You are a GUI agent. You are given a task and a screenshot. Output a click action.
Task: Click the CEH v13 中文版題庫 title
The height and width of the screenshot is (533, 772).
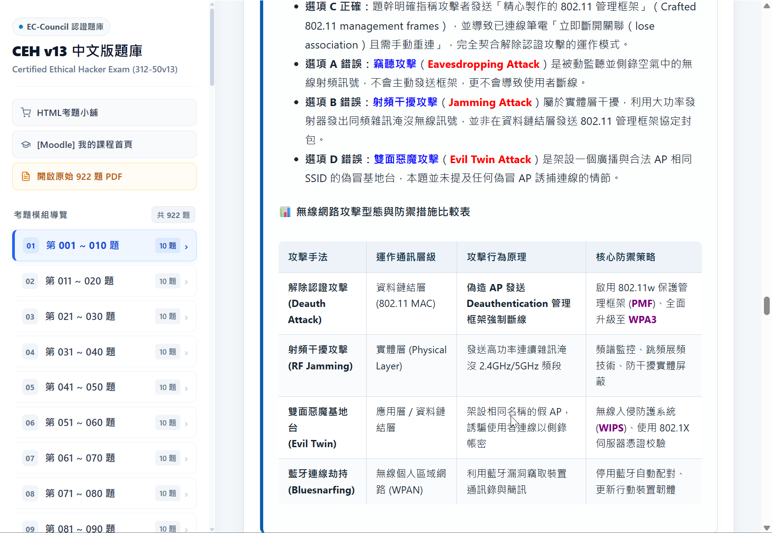[77, 51]
